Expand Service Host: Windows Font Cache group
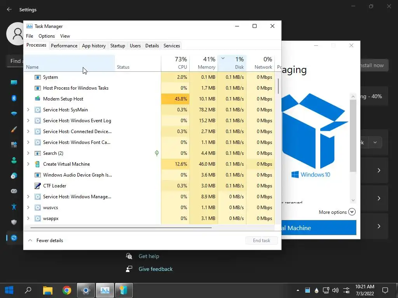 pos(28,142)
